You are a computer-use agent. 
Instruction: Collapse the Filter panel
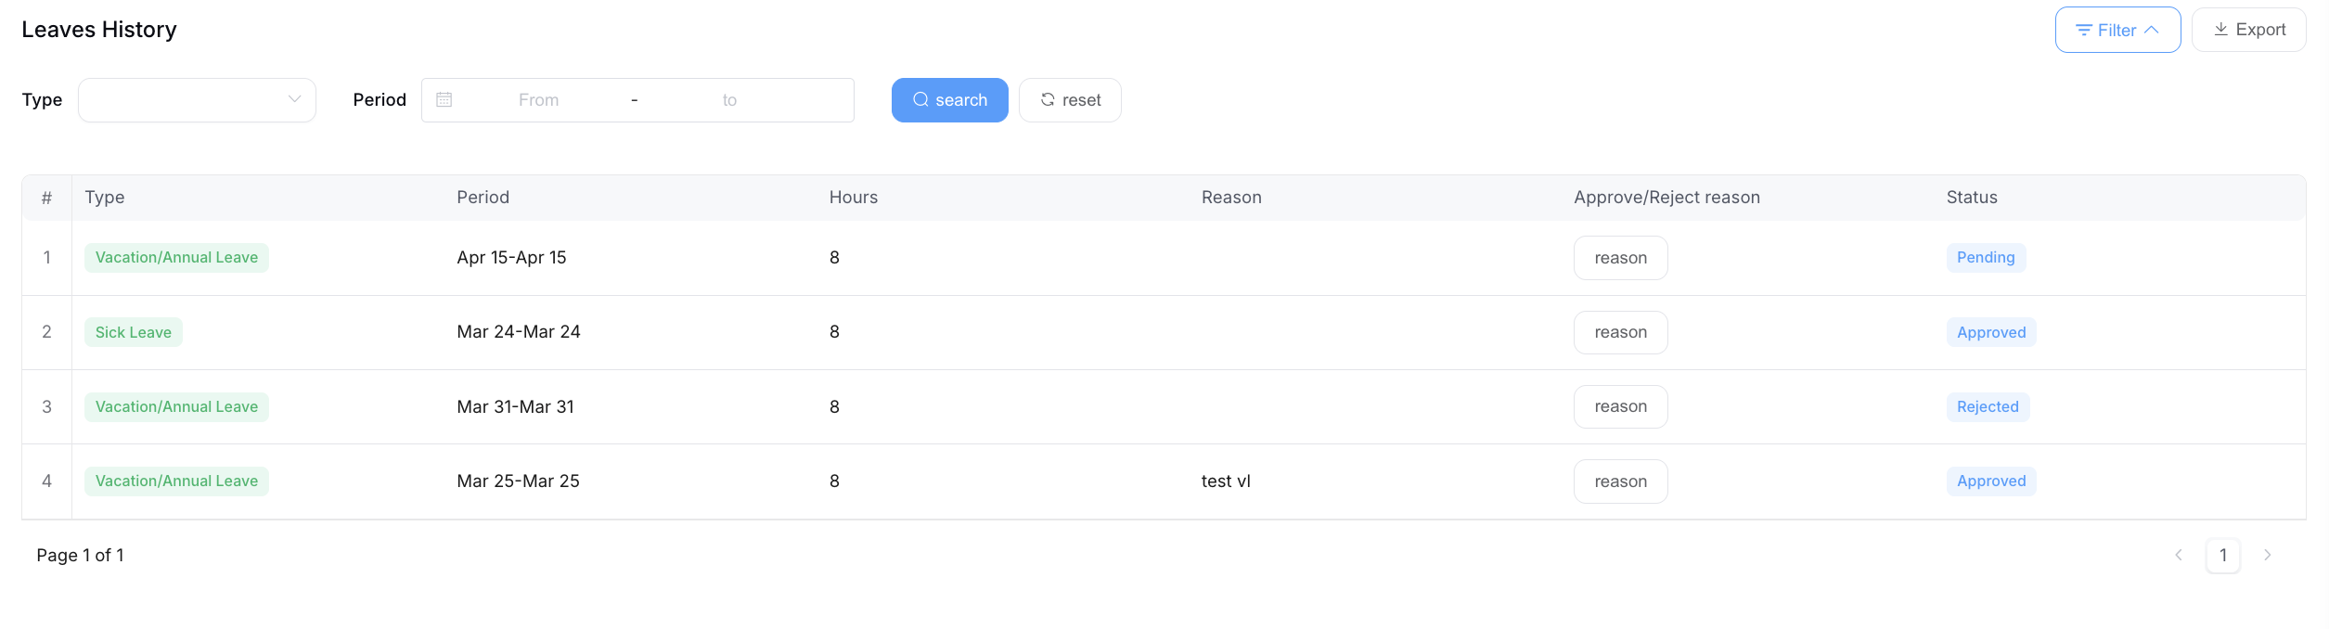point(2117,31)
